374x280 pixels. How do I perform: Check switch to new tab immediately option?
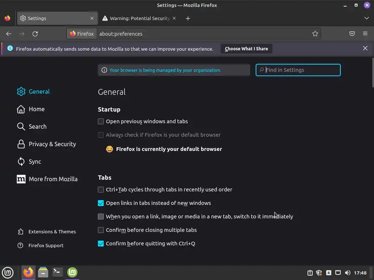click(x=101, y=217)
